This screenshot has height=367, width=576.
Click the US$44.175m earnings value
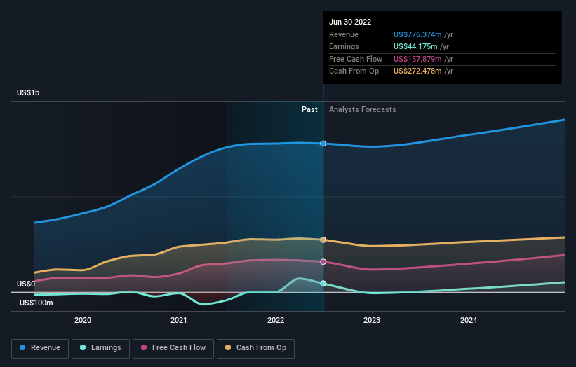[x=415, y=46]
